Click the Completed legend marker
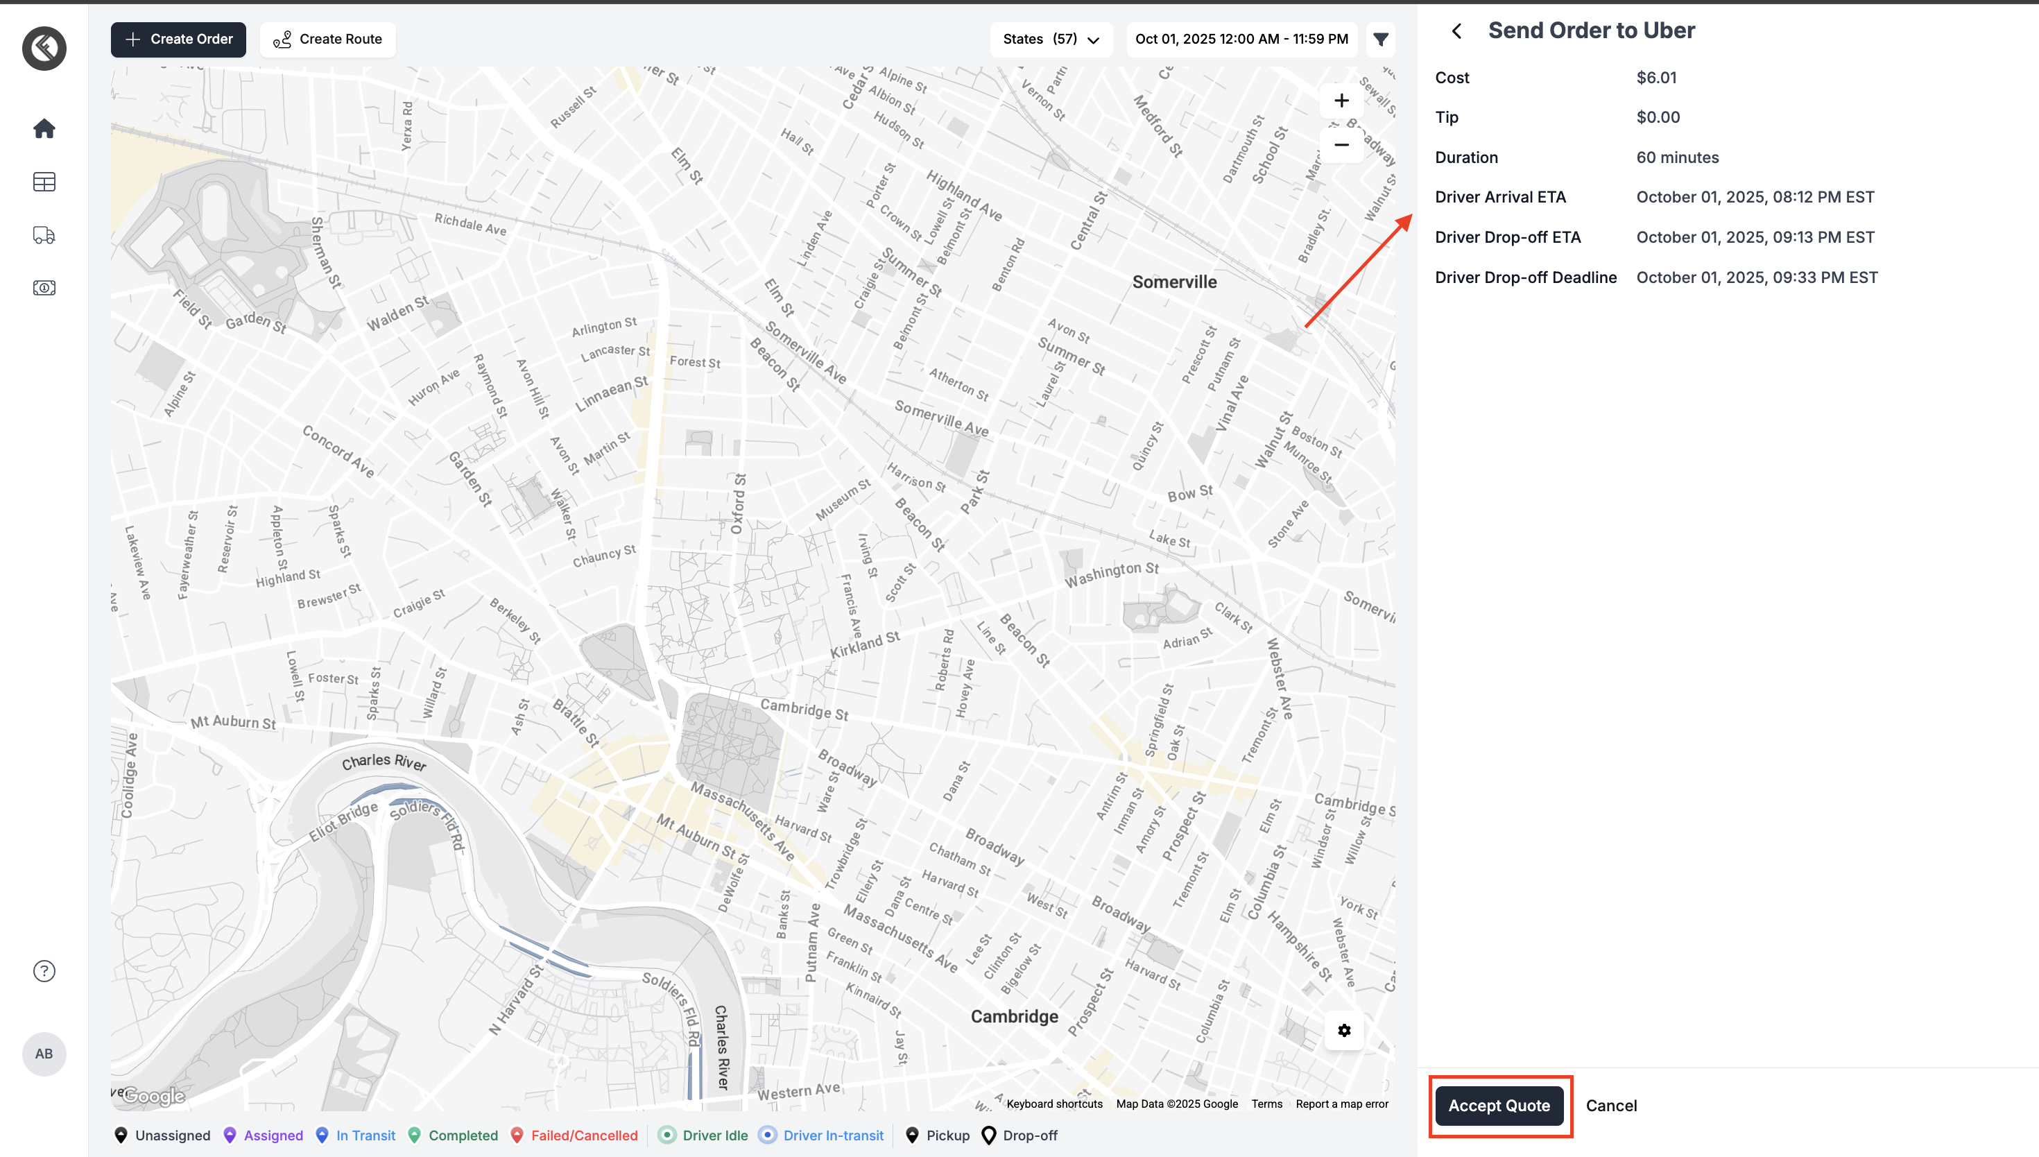 pos(414,1135)
